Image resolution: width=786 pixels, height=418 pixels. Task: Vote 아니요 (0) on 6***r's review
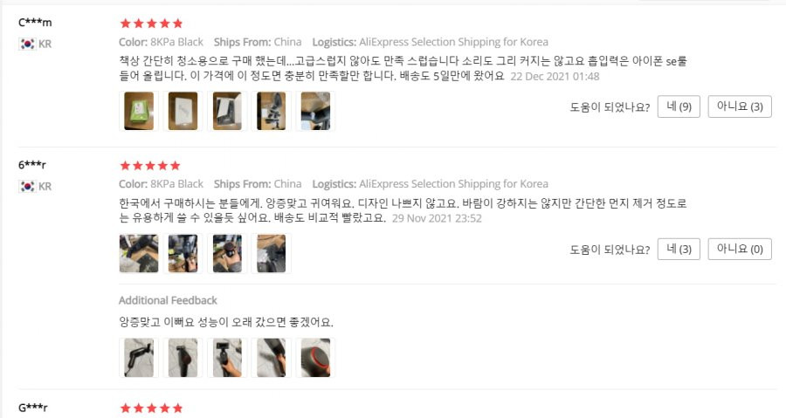(740, 249)
